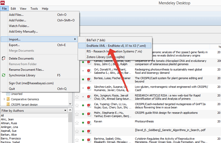Toggle read status of Kim, Jungeun article

tap(83, 97)
